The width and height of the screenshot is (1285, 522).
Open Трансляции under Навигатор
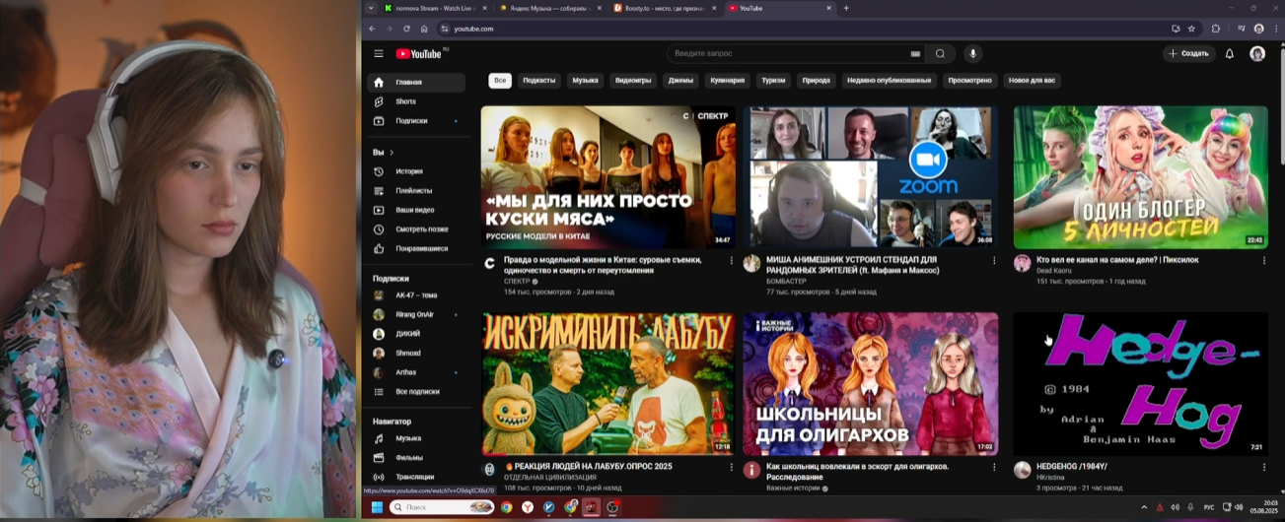pos(416,477)
